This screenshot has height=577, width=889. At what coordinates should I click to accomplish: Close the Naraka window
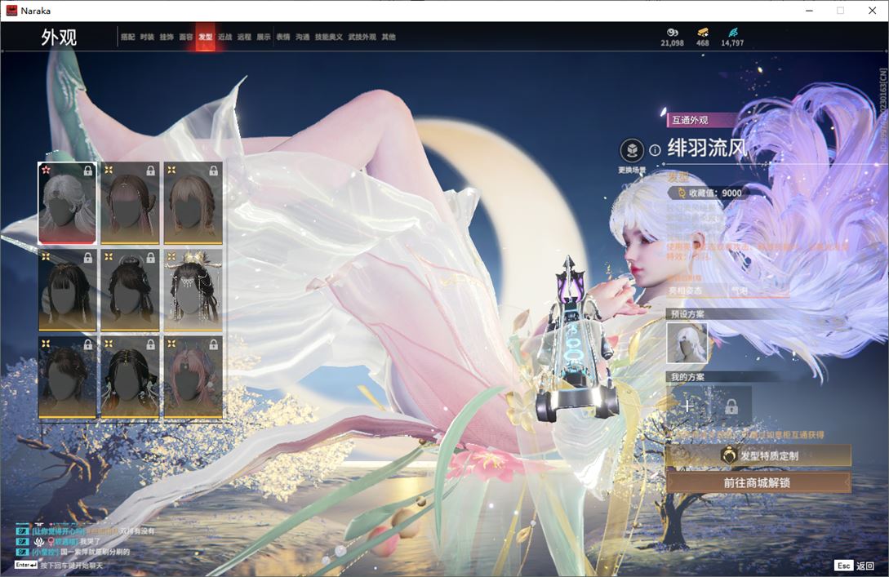pyautogui.click(x=872, y=11)
